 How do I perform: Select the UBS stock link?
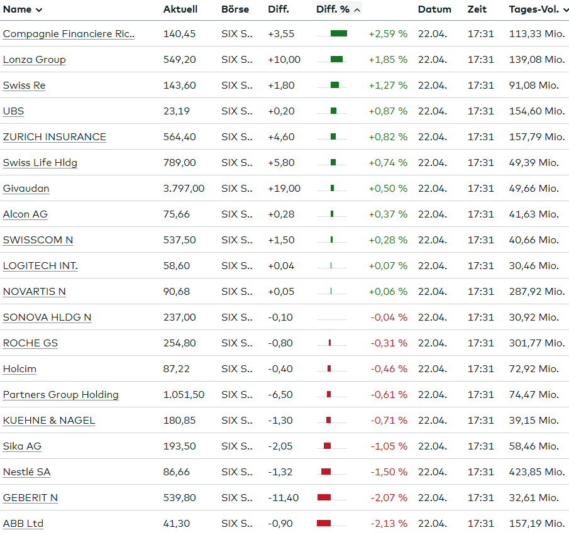13,111
